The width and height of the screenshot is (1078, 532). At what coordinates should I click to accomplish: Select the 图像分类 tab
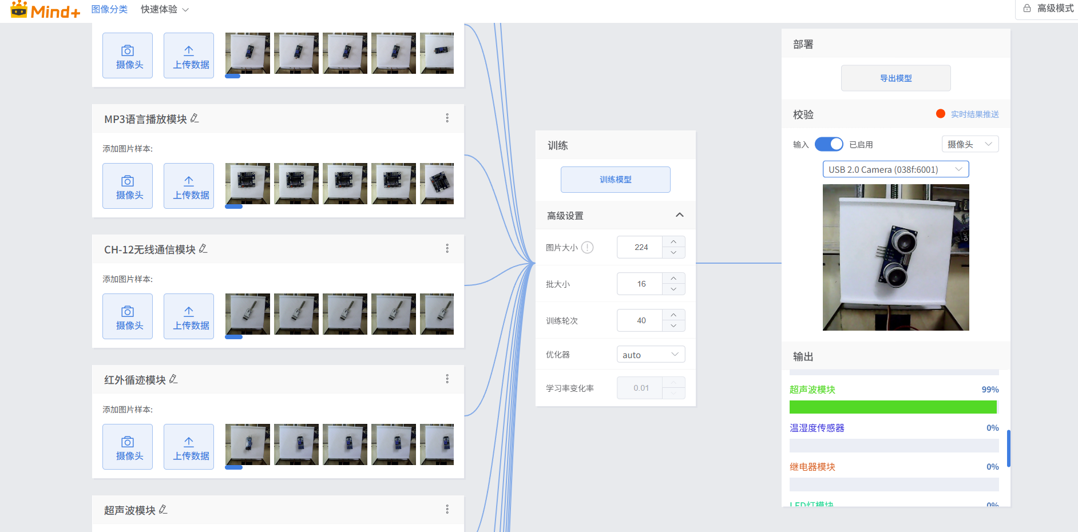point(109,10)
